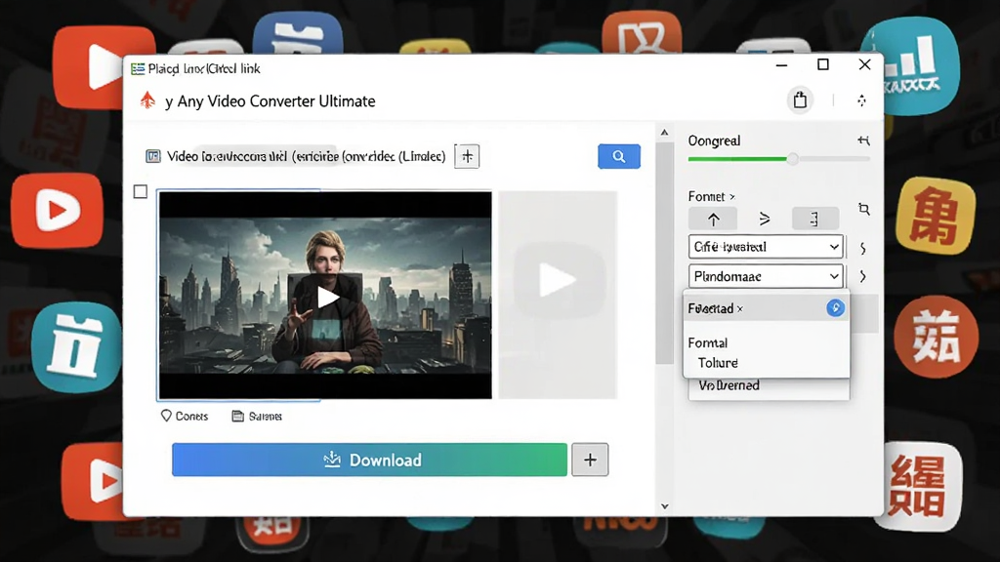Click the red app logo beside Any Video Converter Ultimate
Image resolution: width=1000 pixels, height=562 pixels.
tap(148, 100)
